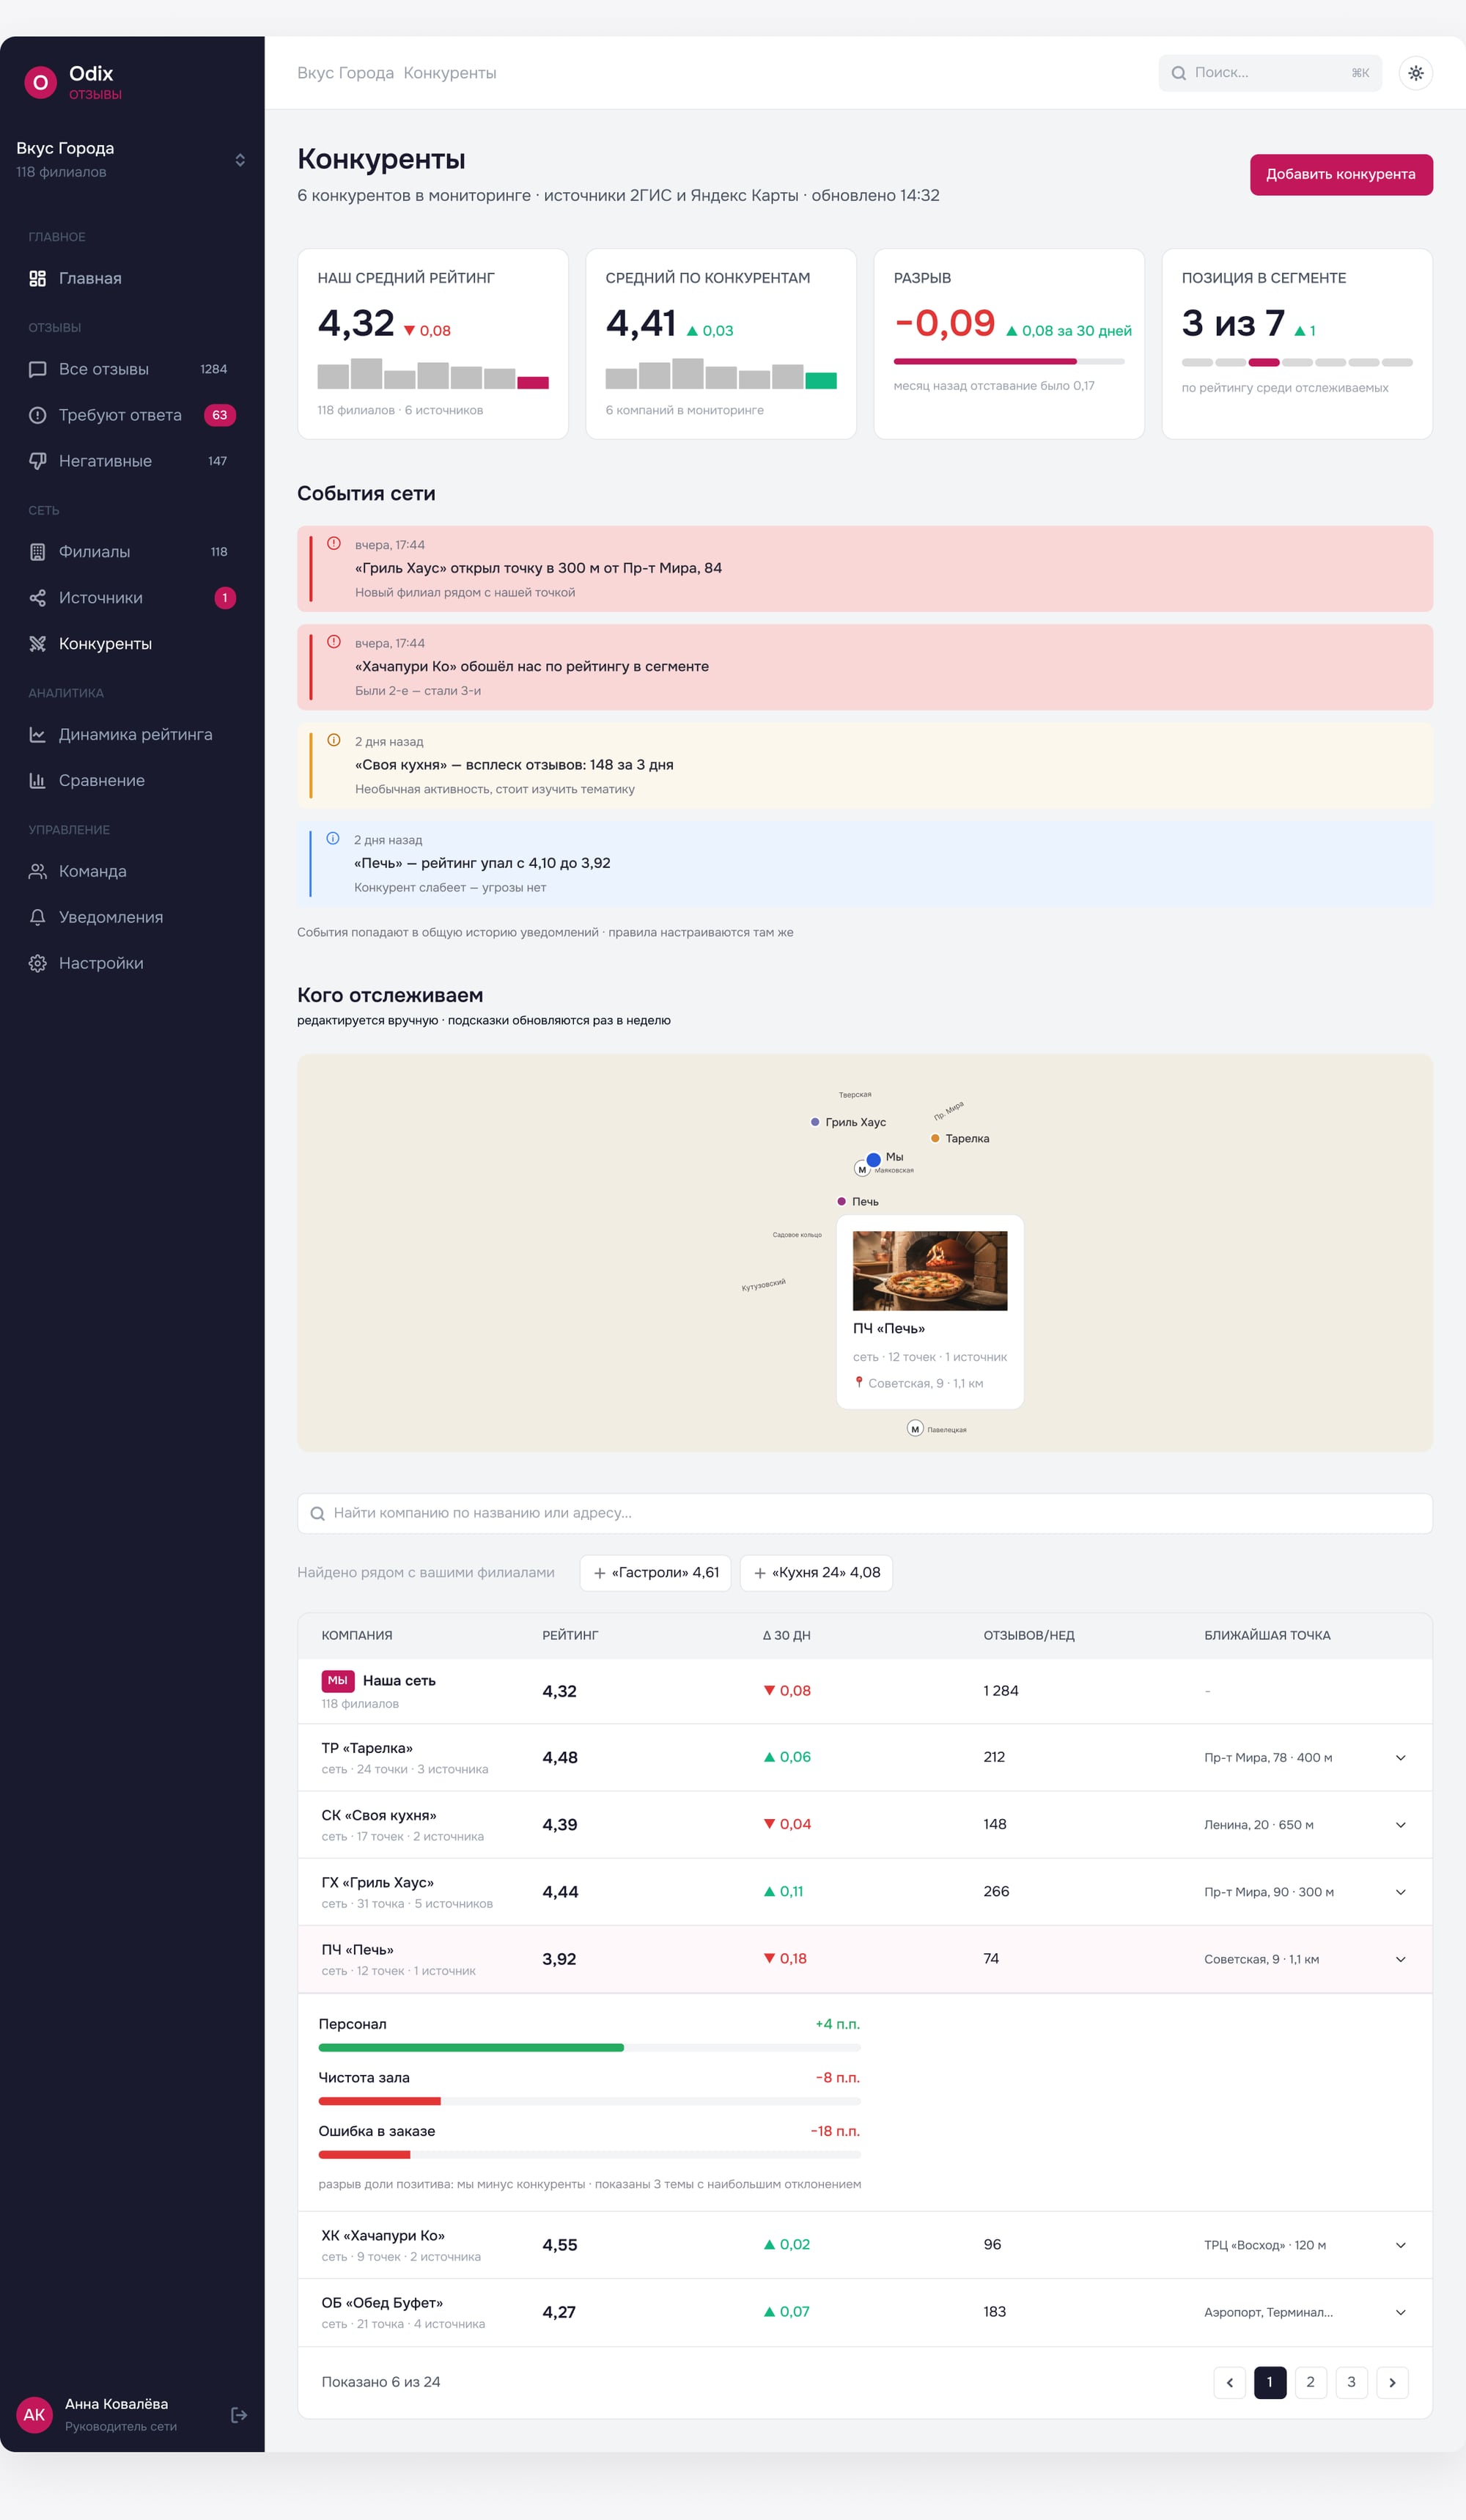Focus the top Поиск search field

pyautogui.click(x=1269, y=73)
